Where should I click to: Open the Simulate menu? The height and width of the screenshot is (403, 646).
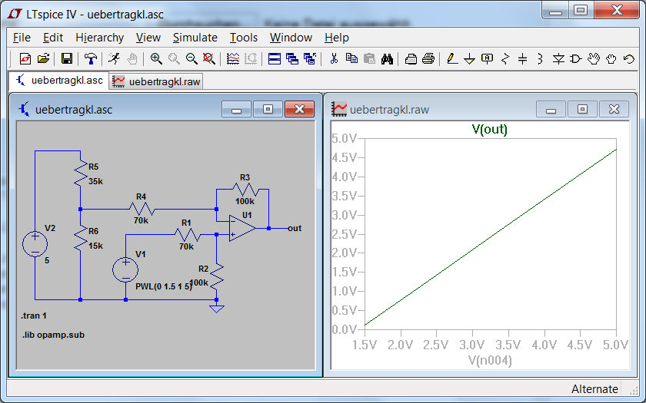[x=195, y=38]
